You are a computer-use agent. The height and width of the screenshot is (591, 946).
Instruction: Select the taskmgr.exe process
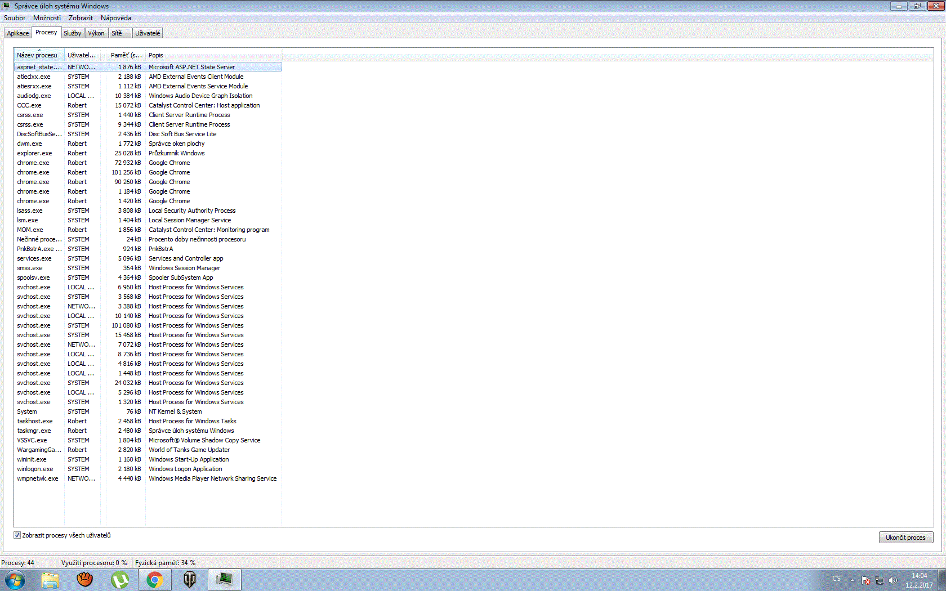coord(148,431)
